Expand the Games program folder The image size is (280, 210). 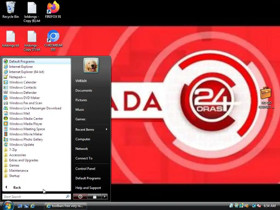point(37,165)
